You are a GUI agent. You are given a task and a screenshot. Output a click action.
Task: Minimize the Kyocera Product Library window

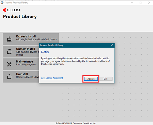pyautogui.click(x=132, y=3)
